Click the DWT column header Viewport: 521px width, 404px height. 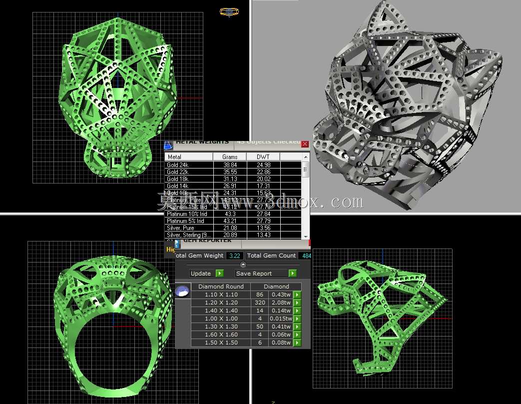(263, 156)
